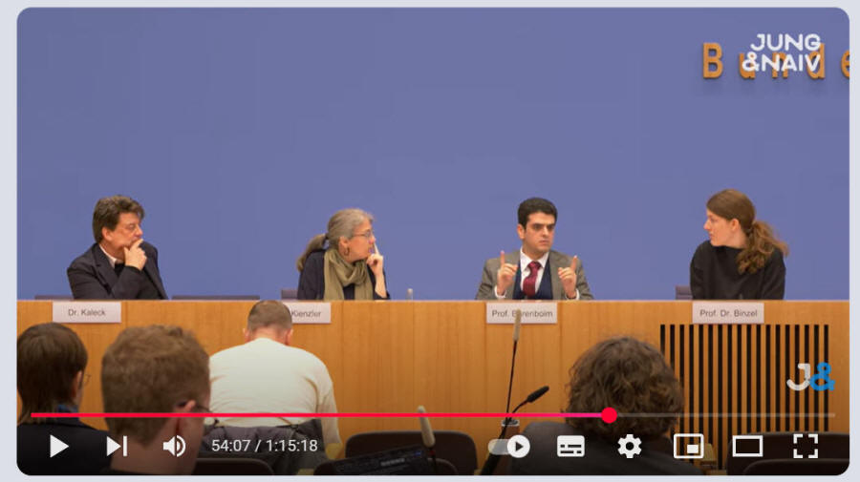Click the red scrubber handle
Viewport: 860px width, 482px height.
coord(609,415)
